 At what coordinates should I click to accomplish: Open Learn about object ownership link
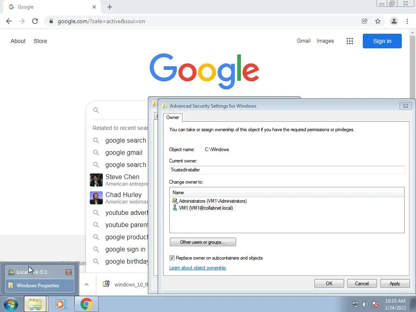click(198, 268)
